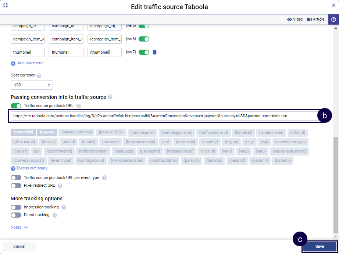
Task: Toggle the var7 thumbnail parameter switch
Action: (x=144, y=52)
